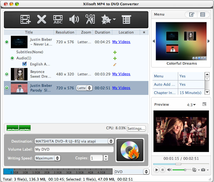Screen dimensions: 214x182
Task: Play the preview video
Action: tap(156, 170)
